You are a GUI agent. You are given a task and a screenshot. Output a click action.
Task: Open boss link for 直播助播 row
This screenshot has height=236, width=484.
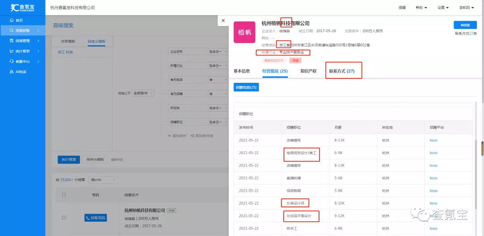coord(433,178)
